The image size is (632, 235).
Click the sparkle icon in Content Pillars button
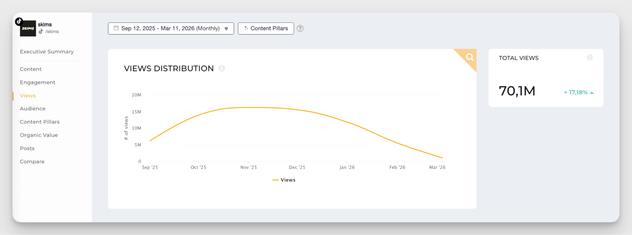click(x=246, y=28)
